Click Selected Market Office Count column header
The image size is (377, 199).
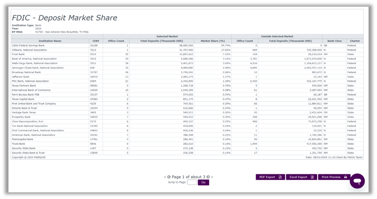[x=116, y=41]
